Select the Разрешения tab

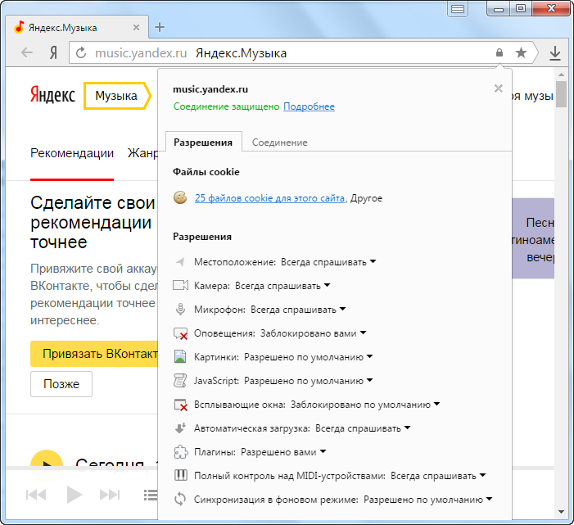coord(203,142)
